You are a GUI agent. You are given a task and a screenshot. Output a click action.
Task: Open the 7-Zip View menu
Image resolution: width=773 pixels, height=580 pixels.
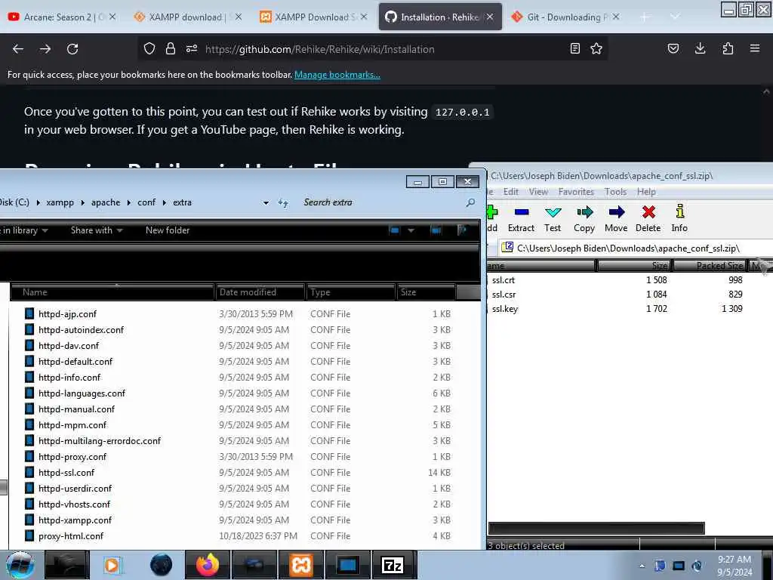coord(538,192)
